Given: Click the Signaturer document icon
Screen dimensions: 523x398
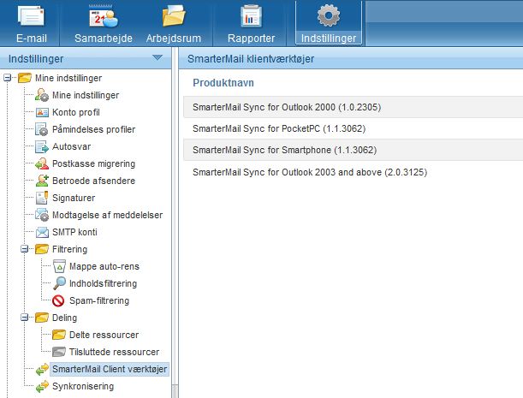Looking at the screenshot, I should pyautogui.click(x=42, y=198).
